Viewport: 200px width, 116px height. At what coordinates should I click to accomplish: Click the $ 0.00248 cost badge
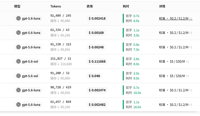[96, 47]
